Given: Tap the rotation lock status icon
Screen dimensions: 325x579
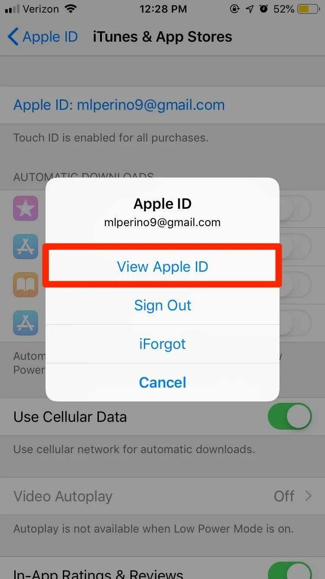Looking at the screenshot, I should pos(235,9).
